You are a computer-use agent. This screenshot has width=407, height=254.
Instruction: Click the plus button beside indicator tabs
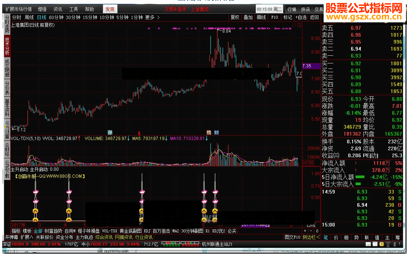[305, 231]
